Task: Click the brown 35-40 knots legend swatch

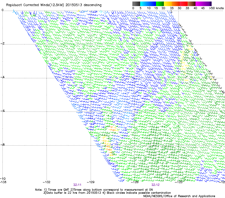Action: pyautogui.click(x=192, y=4)
